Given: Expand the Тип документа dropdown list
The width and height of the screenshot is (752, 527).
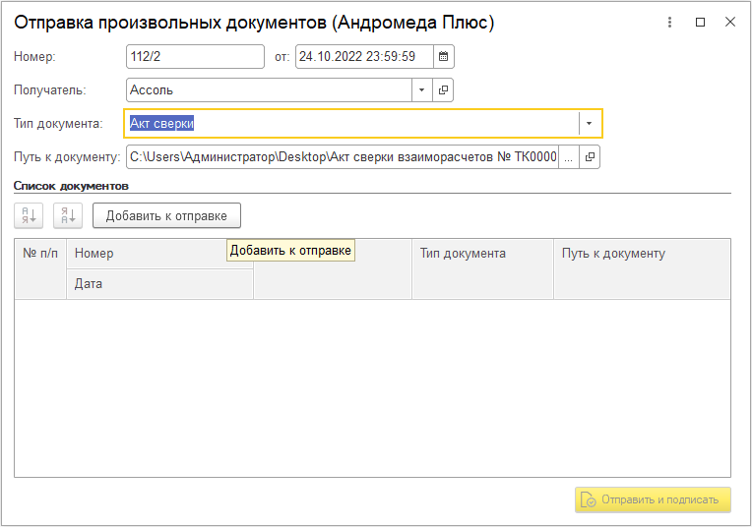Looking at the screenshot, I should tap(589, 124).
